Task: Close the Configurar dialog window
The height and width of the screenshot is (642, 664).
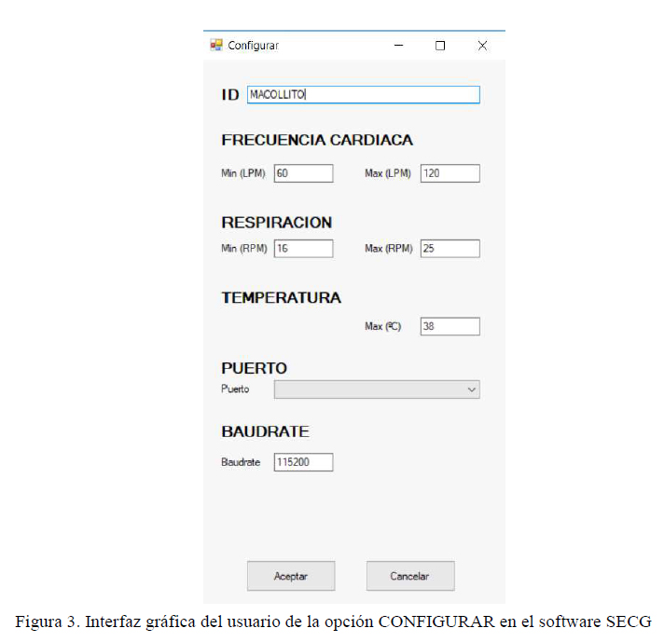Action: tap(482, 46)
